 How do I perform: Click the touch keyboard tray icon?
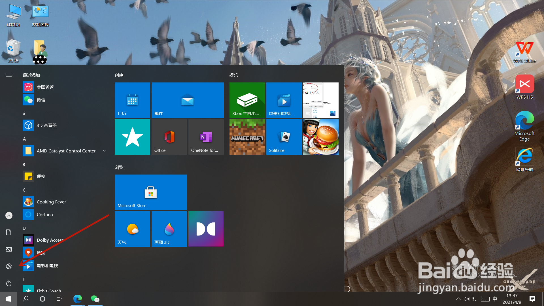[485, 299]
